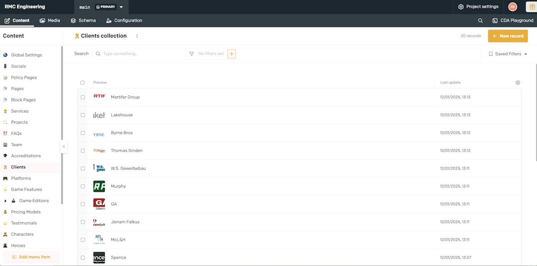Click the FAQs exclamation icon

5,133
